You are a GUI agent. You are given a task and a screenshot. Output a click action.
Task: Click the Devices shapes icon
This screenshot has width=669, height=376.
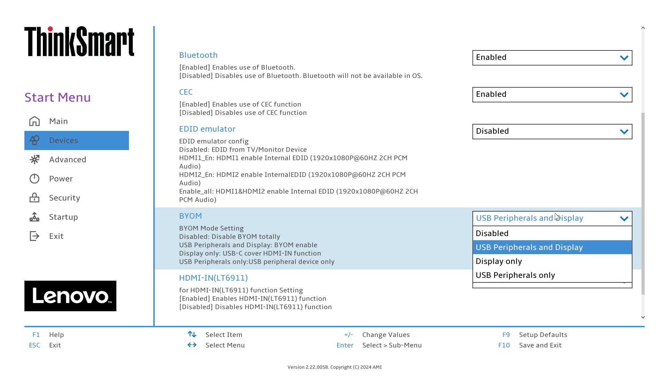(x=34, y=140)
